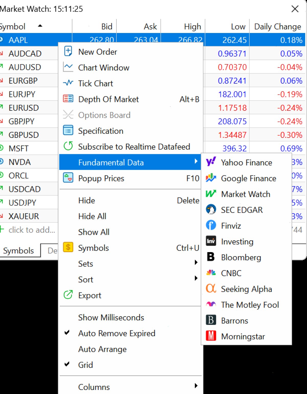
Task: Click the Depth Of Market icon
Action: [68, 98]
